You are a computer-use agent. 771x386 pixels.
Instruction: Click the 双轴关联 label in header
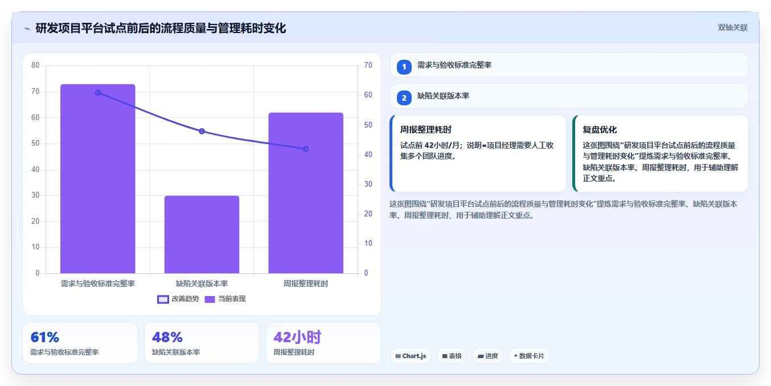[732, 28]
